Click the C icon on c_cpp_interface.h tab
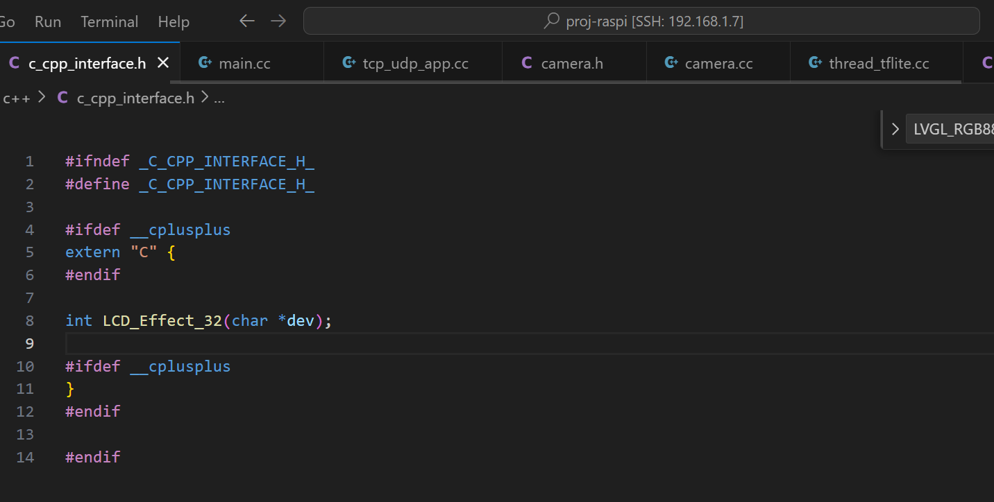994x502 pixels. (x=14, y=63)
